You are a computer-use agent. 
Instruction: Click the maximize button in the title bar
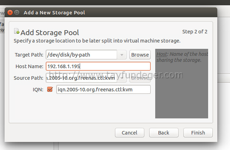[17, 13]
